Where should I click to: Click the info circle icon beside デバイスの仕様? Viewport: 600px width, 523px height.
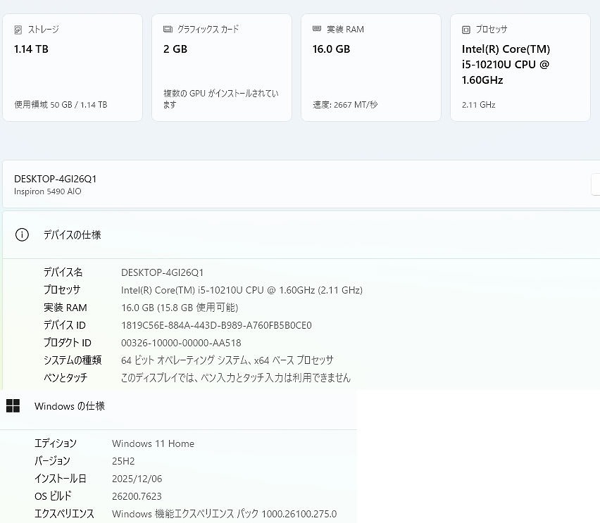22,235
